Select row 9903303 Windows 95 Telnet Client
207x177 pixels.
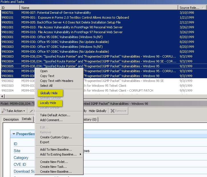tap(103, 86)
